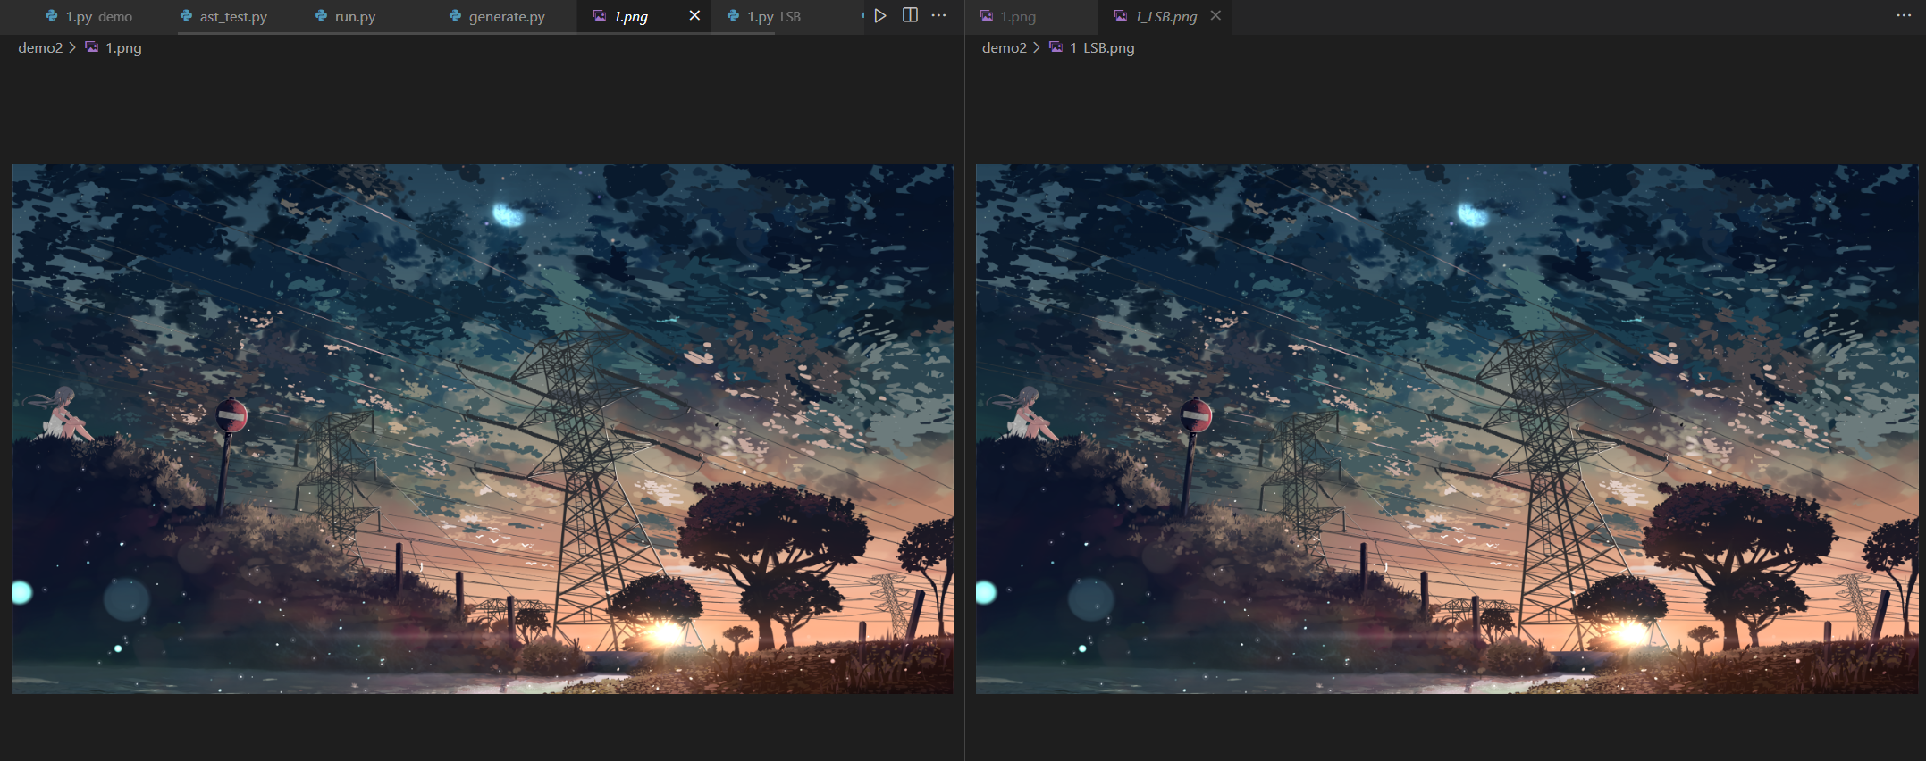Screen dimensions: 1926x761
Task: Split the left editor group
Action: pyautogui.click(x=910, y=15)
